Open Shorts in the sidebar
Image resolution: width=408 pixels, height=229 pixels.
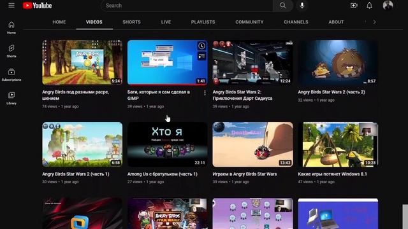pyautogui.click(x=11, y=51)
